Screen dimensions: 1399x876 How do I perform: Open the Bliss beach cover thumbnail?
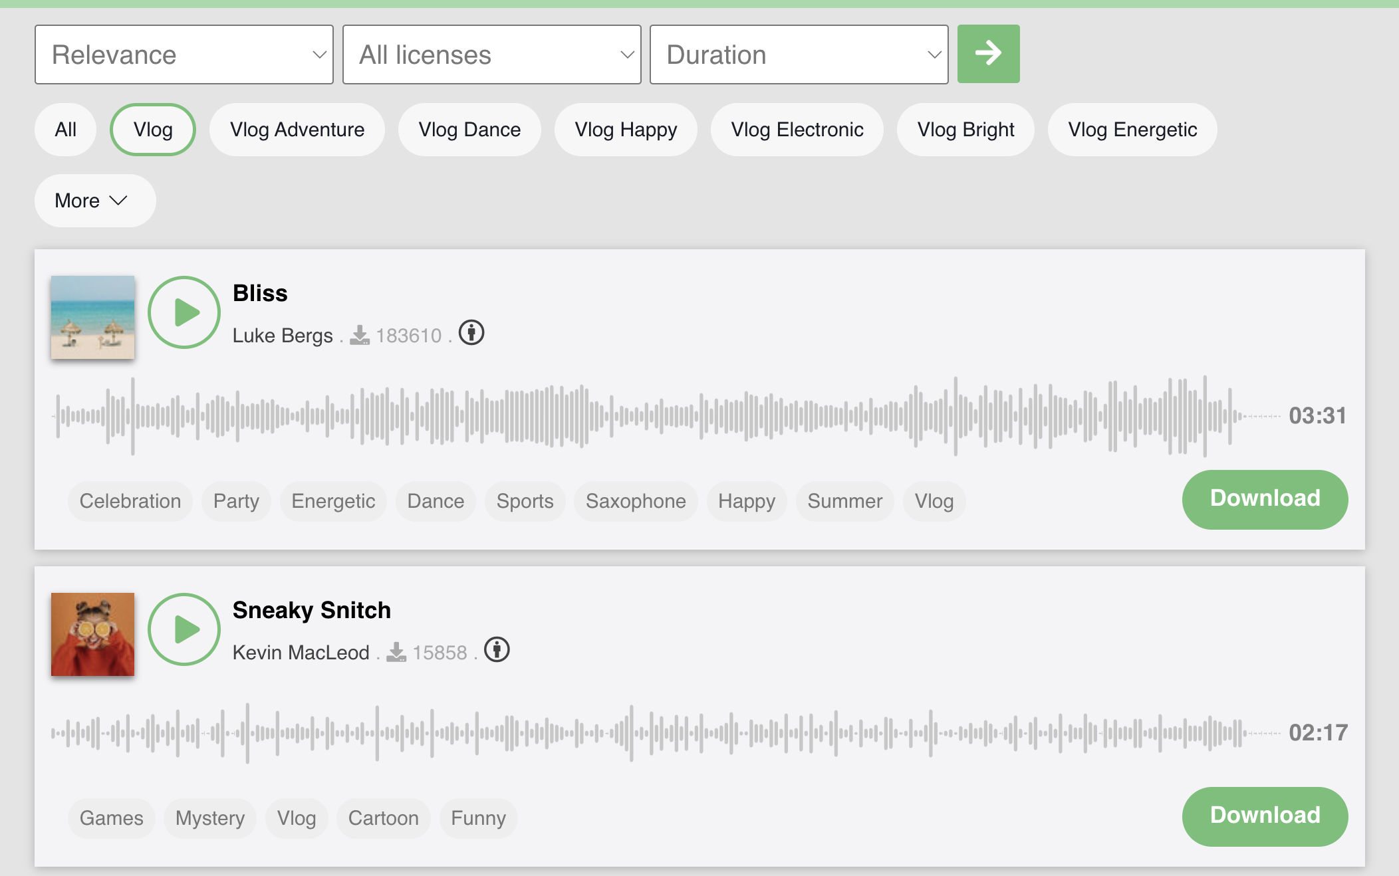pos(92,318)
